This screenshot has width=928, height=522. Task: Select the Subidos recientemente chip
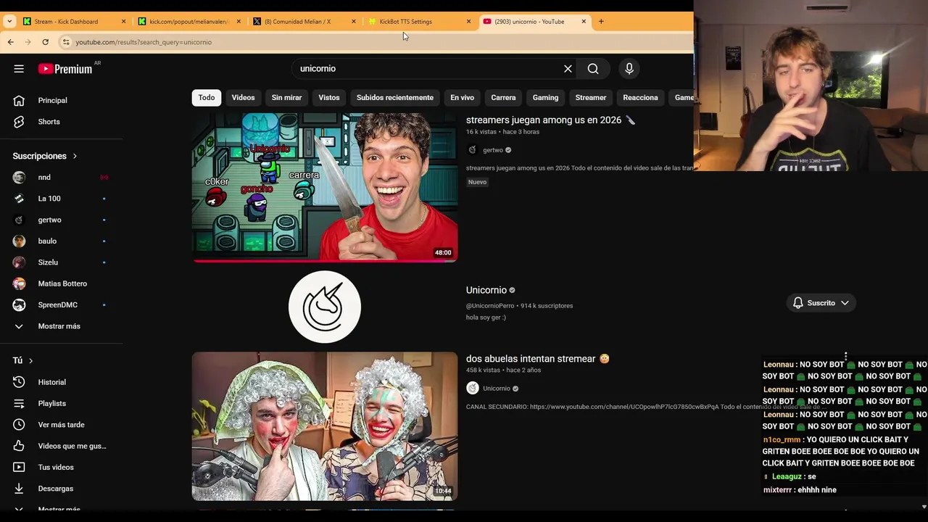pyautogui.click(x=395, y=98)
